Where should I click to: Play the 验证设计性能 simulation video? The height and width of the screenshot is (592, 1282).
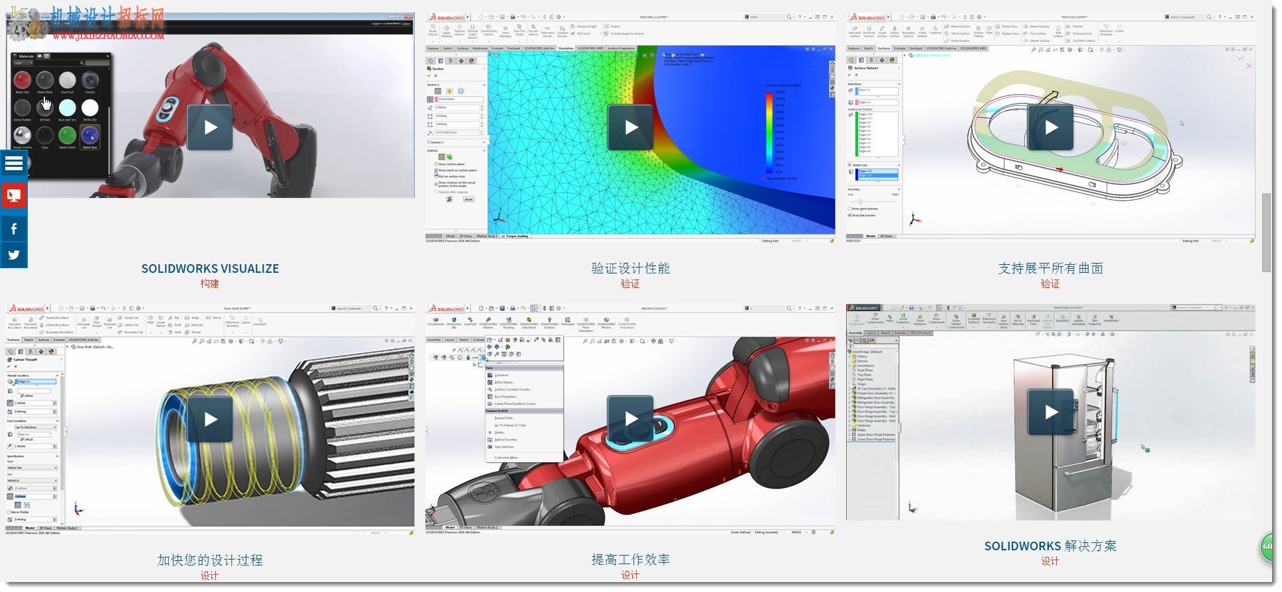point(631,127)
